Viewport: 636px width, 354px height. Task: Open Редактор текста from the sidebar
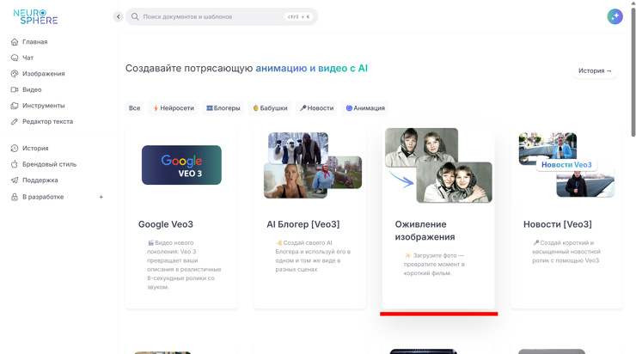tap(47, 121)
